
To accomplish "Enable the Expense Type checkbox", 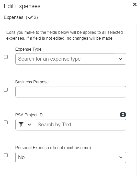I will click(x=6, y=57).
